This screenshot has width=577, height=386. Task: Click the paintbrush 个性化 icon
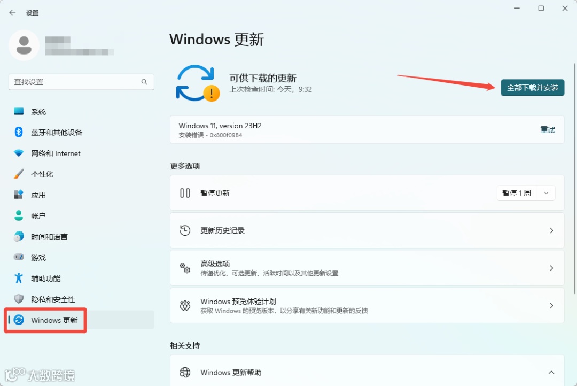coord(19,174)
